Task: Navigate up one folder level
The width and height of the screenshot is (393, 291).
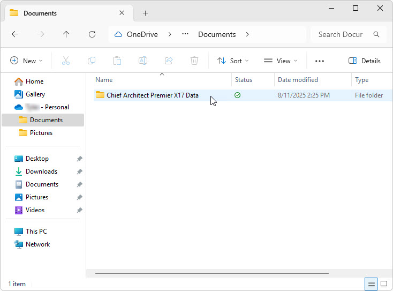Action: [x=66, y=34]
